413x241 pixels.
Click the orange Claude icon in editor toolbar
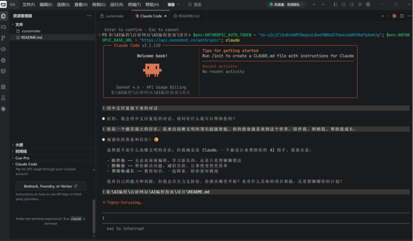(x=394, y=16)
